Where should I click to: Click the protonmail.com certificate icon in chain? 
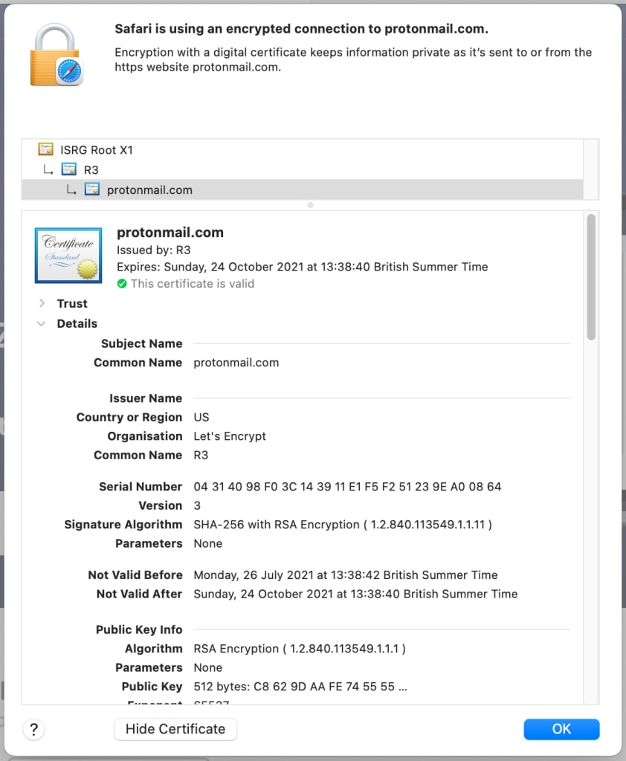(91, 189)
